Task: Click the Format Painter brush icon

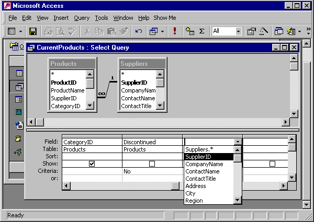Action: [x=124, y=31]
